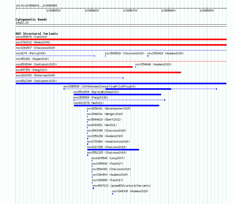Open the nsv5644619 (Ebert2021) variant
Viewport: 234px width, 204px height.
[104, 119]
